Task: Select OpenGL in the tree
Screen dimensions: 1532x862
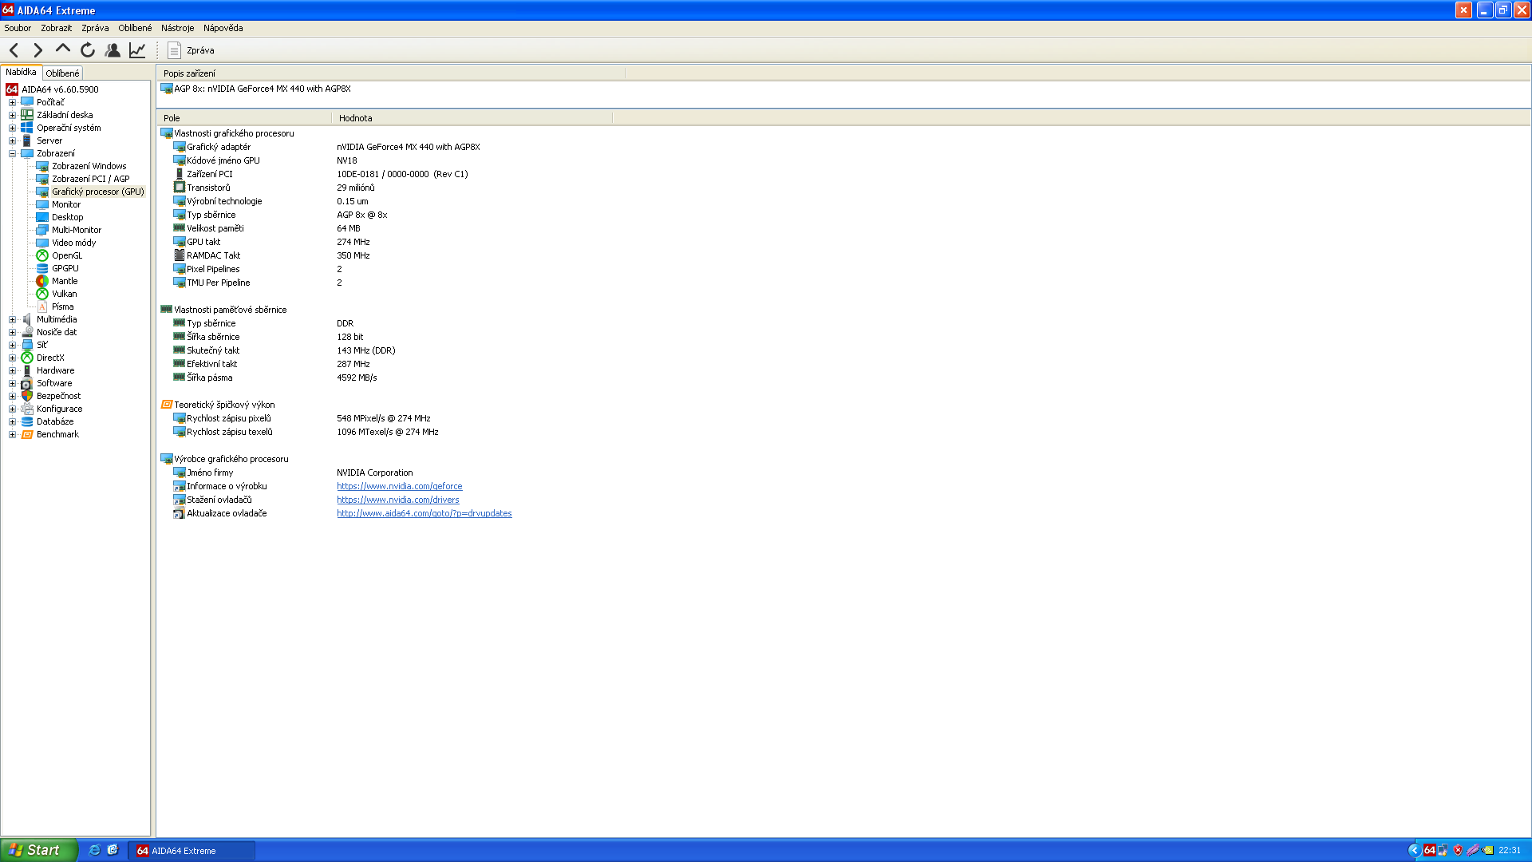Action: coord(67,255)
